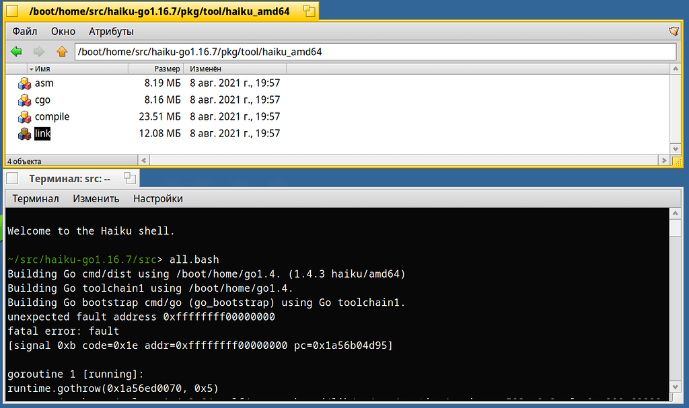Select the cgo file icon
689x408 pixels.
click(24, 100)
